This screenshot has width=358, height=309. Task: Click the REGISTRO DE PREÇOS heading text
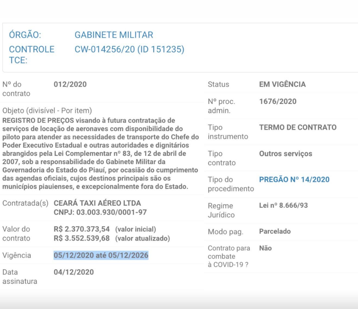tap(38, 120)
